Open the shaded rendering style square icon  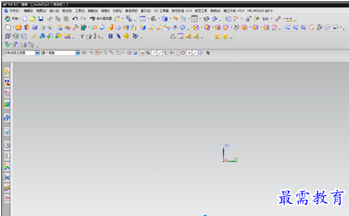[194, 19]
